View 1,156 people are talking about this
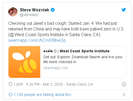133x101 pixels. (43, 95)
